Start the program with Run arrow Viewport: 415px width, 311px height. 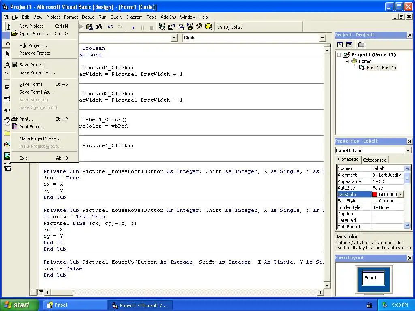click(133, 27)
